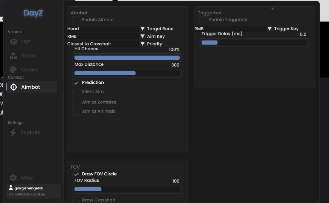Open Misc via the gear icon
This screenshot has height=203, width=329.
tap(13, 178)
